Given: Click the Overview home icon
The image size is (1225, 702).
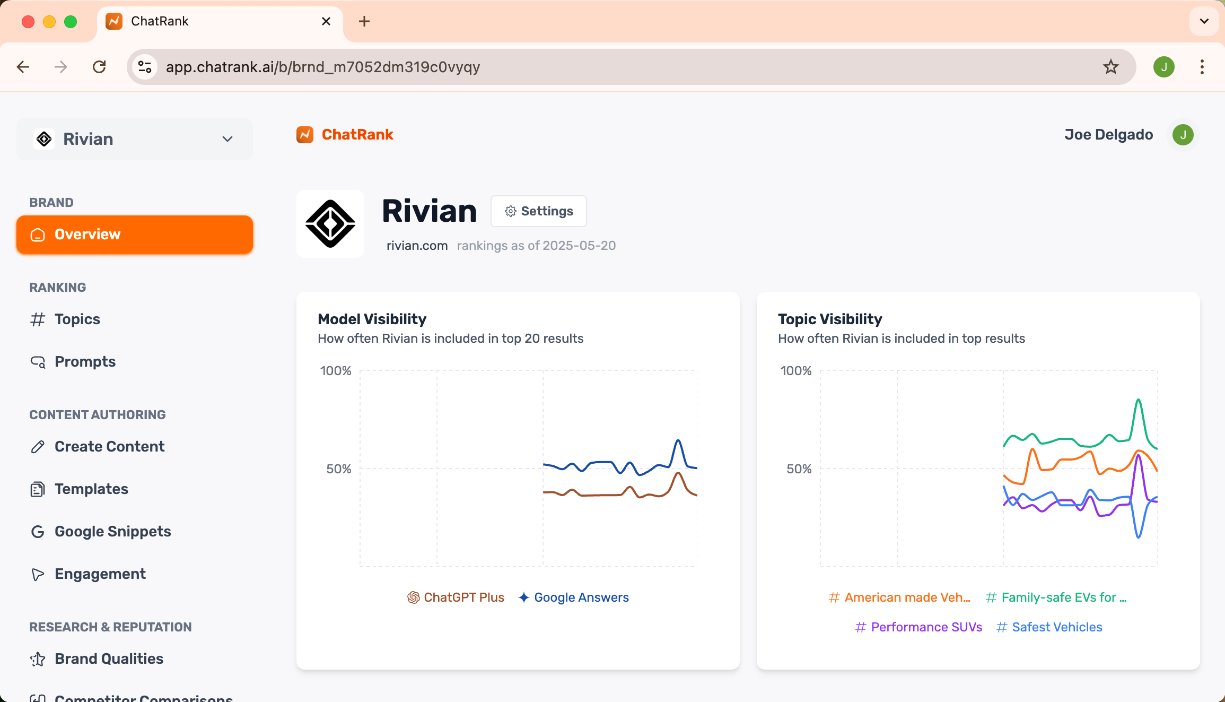Looking at the screenshot, I should [38, 235].
